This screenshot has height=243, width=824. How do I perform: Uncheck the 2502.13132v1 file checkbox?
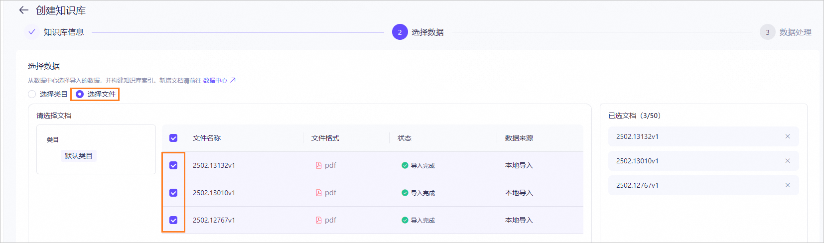click(x=173, y=165)
